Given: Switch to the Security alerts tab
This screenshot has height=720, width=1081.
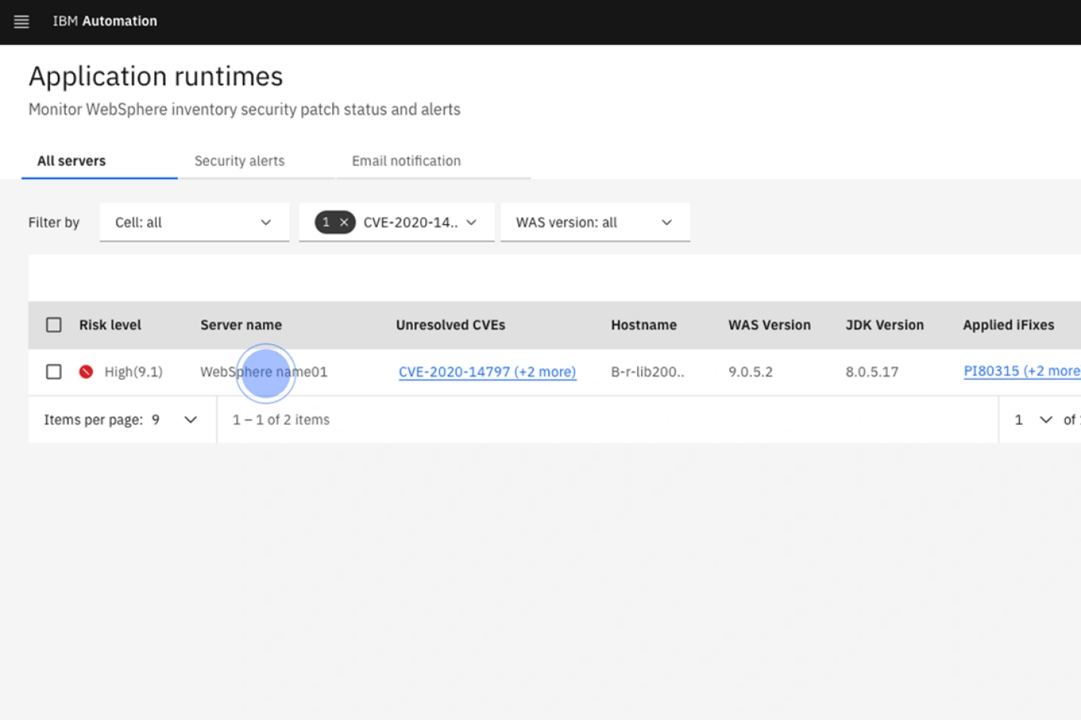Looking at the screenshot, I should (x=239, y=161).
